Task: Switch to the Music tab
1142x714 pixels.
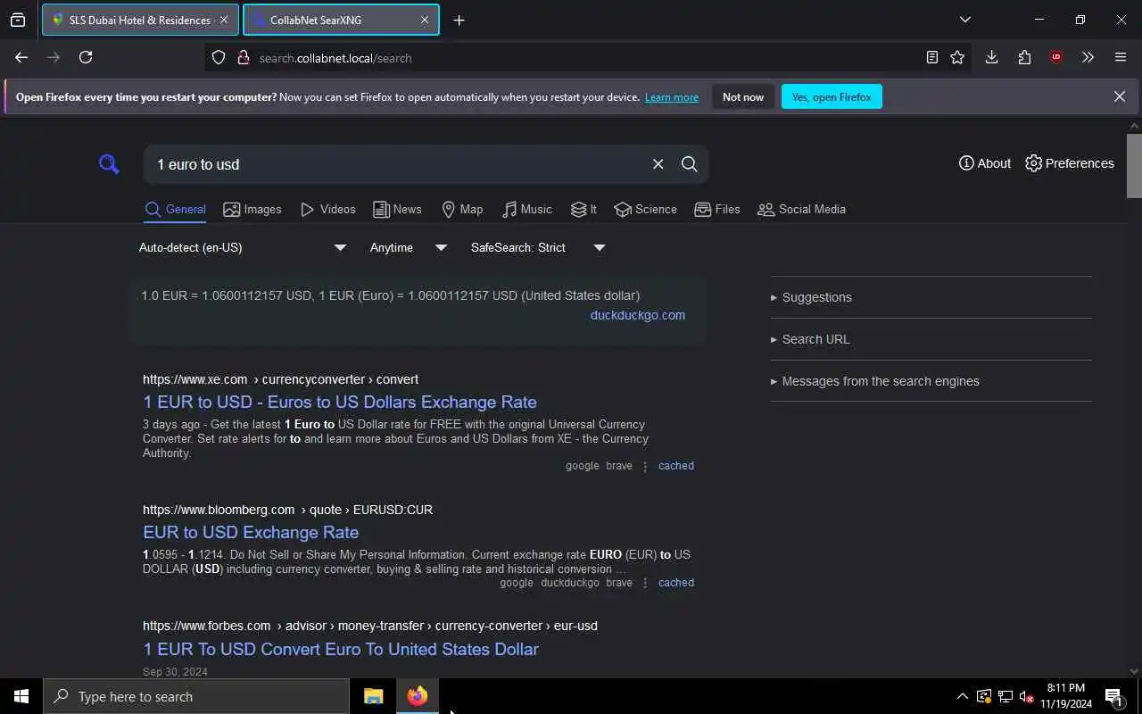Action: (526, 209)
